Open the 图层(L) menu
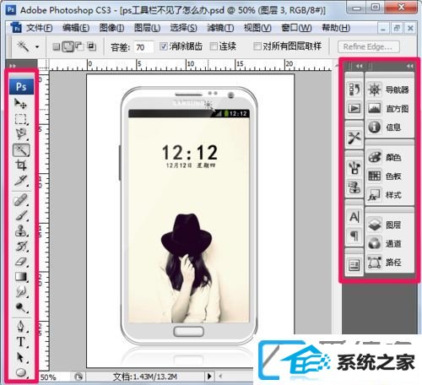Viewport: 422px width, 385px height. point(147,28)
